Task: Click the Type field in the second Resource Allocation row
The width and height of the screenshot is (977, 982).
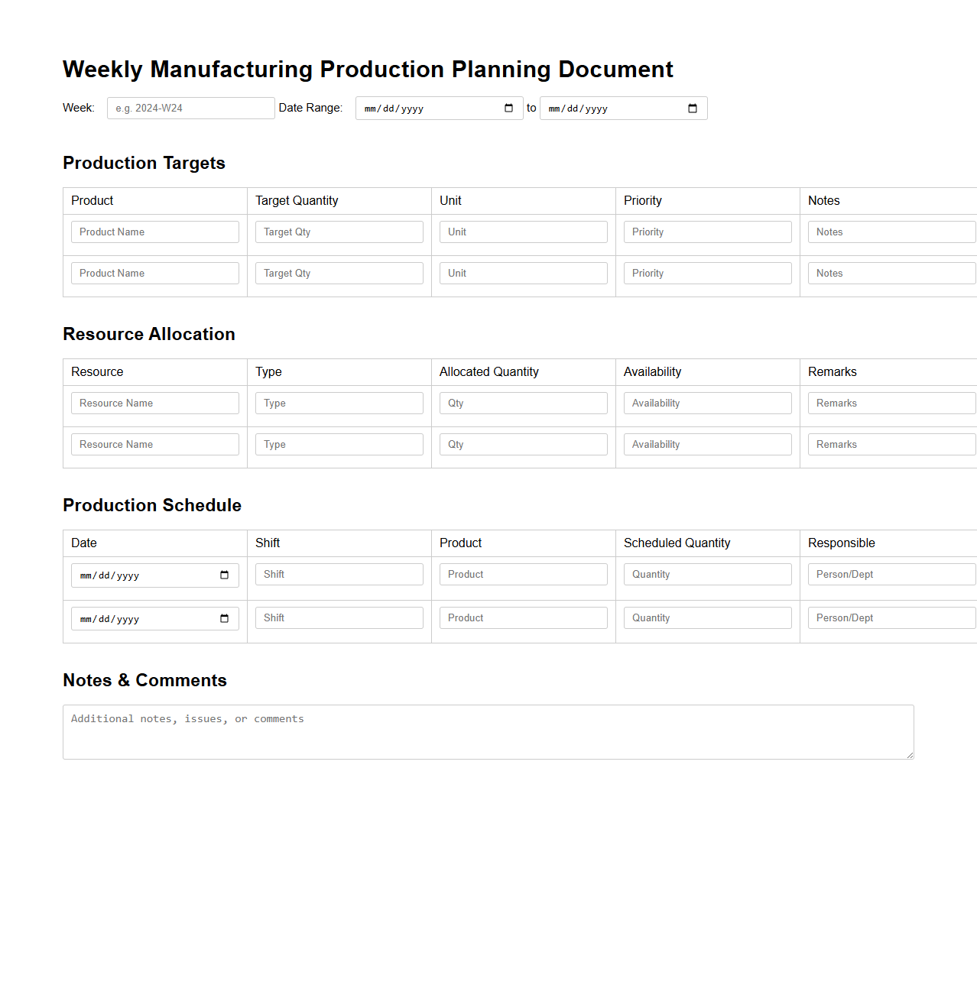Action: tap(339, 444)
